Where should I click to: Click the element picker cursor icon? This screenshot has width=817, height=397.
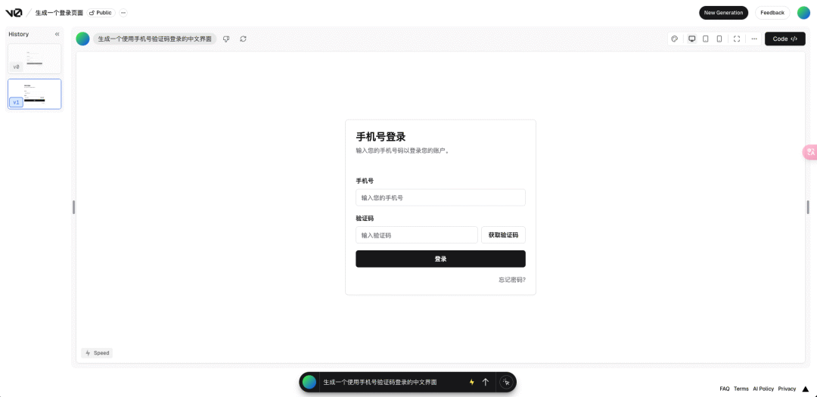[506, 382]
